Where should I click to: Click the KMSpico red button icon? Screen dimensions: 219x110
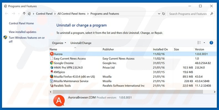tap(52, 72)
